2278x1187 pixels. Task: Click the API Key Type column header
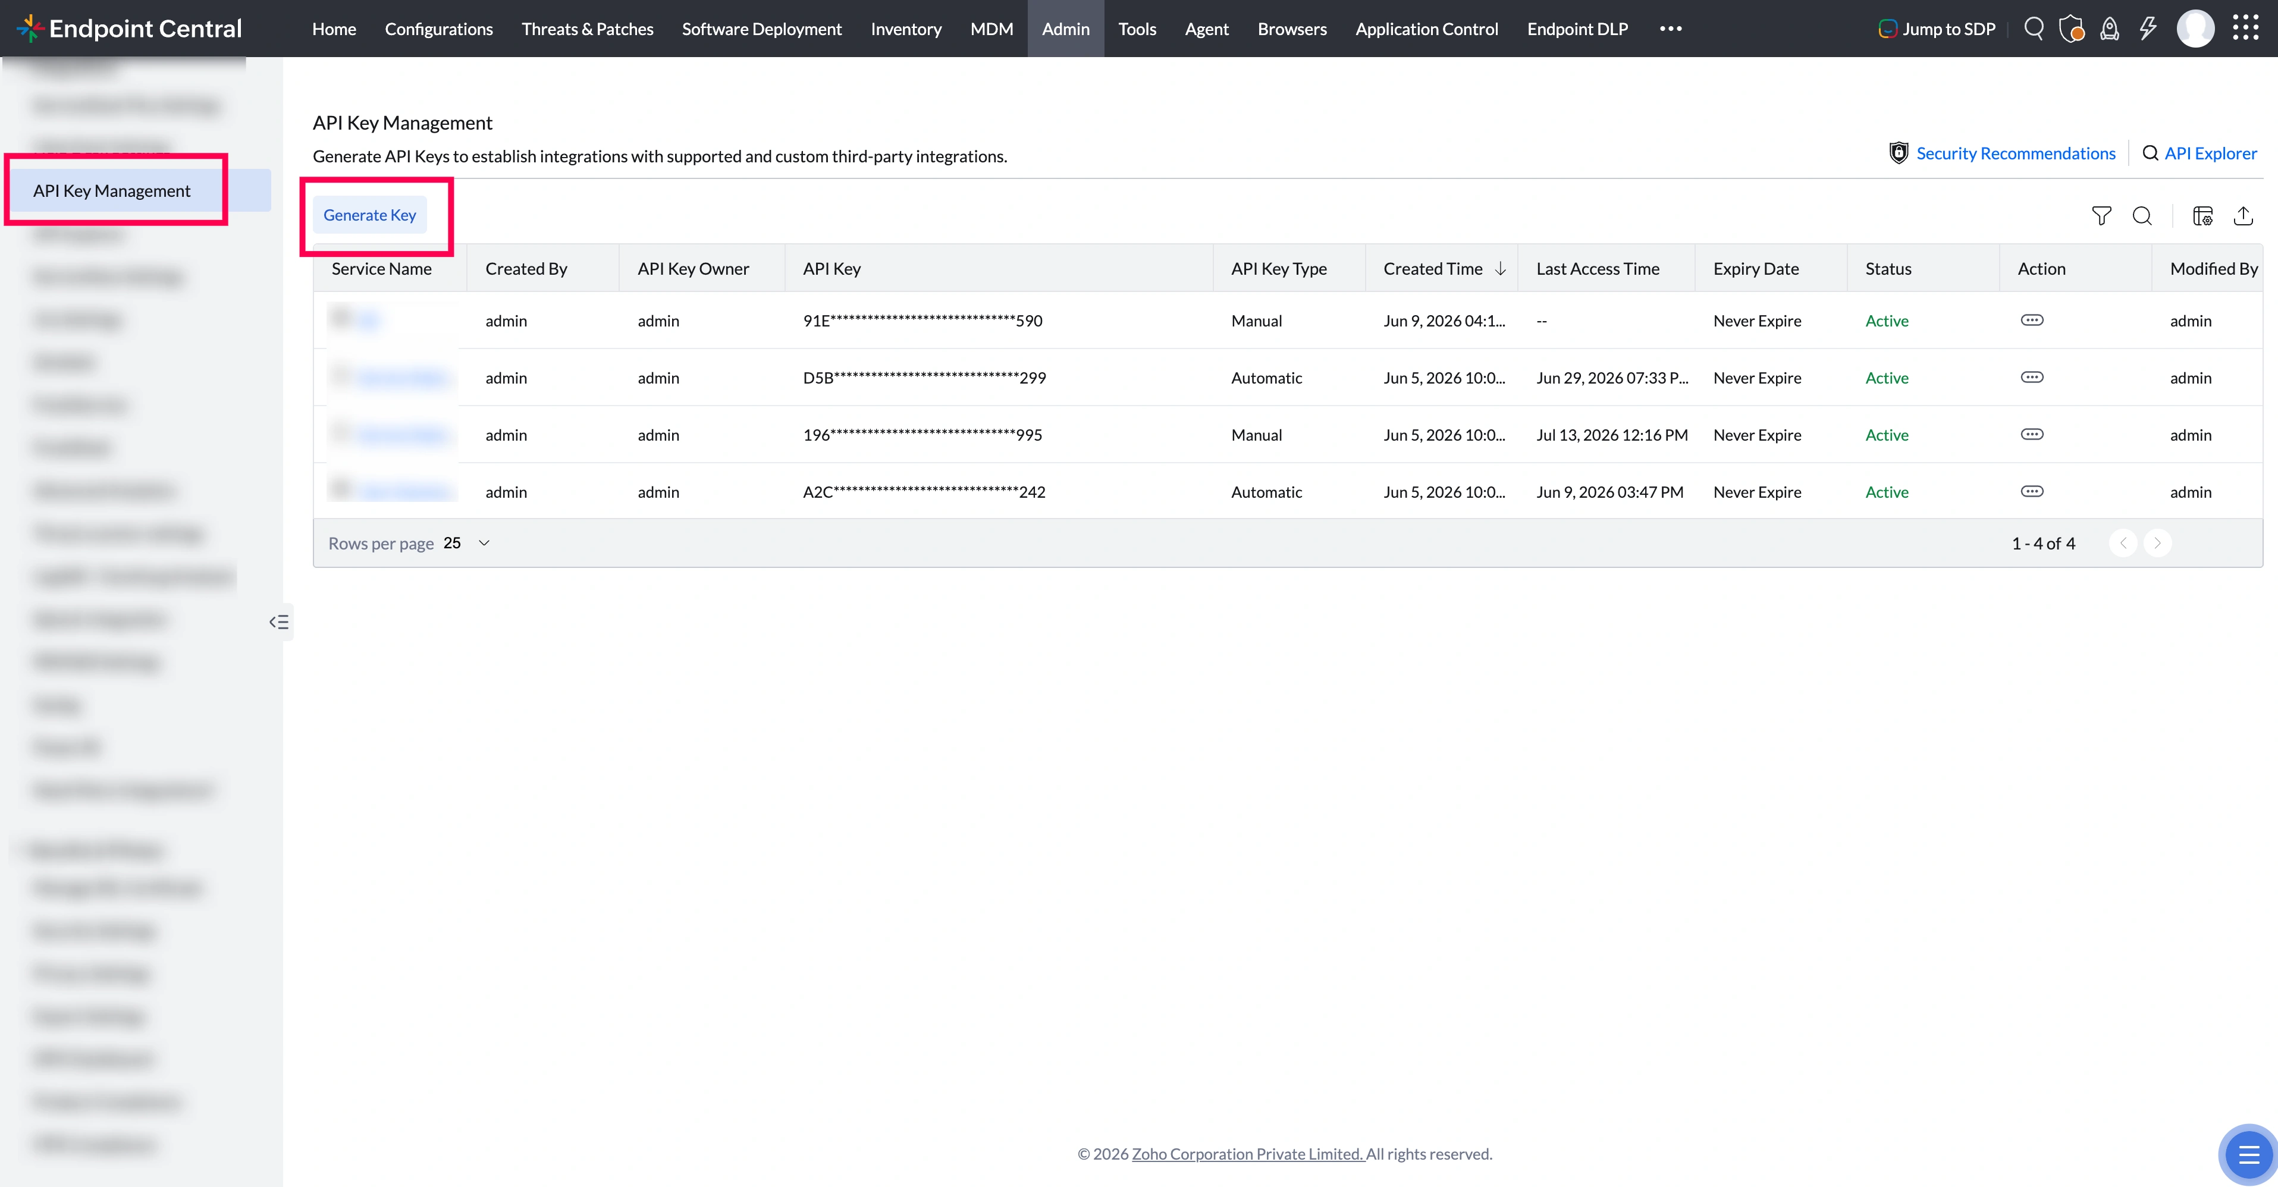coord(1279,269)
